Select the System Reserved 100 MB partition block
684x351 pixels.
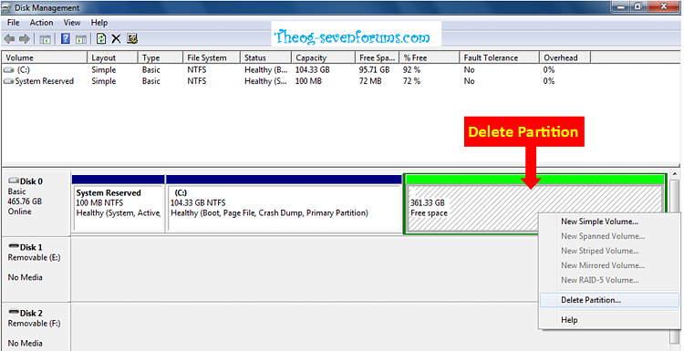tap(119, 204)
